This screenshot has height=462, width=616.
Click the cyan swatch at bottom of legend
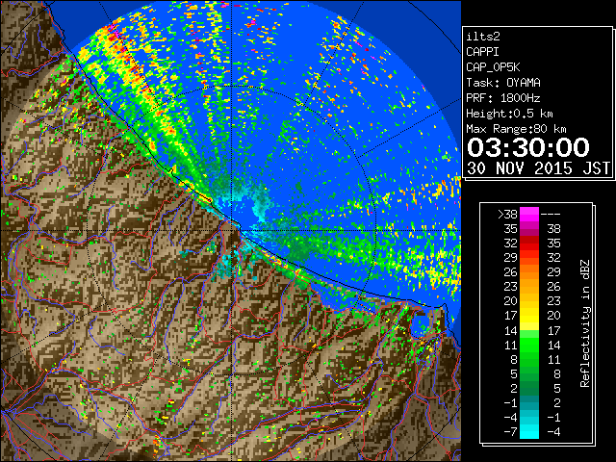(x=529, y=431)
